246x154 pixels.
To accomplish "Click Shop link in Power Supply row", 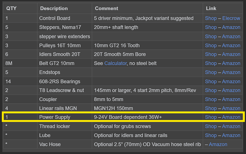I will pos(211,117).
